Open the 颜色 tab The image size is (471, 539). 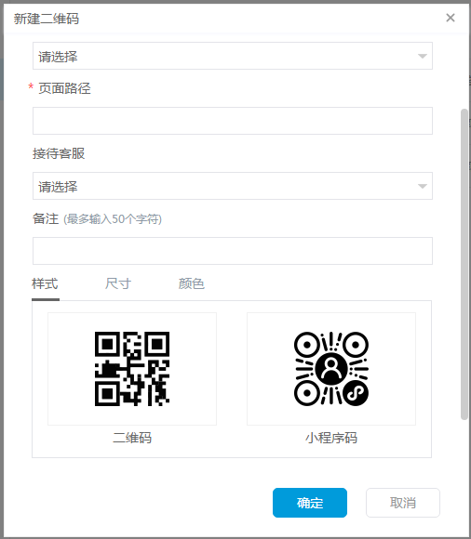(192, 284)
